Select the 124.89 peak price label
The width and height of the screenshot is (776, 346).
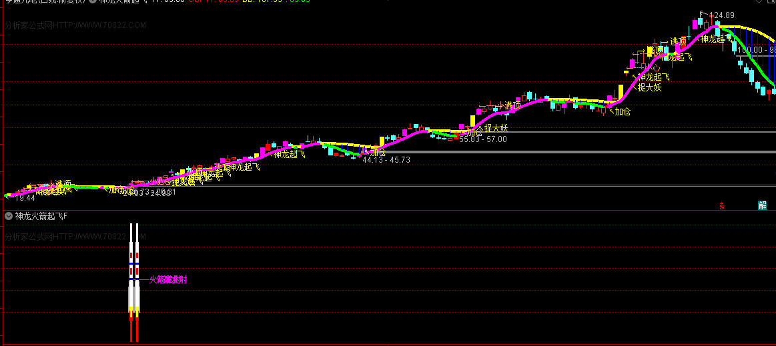tap(721, 15)
